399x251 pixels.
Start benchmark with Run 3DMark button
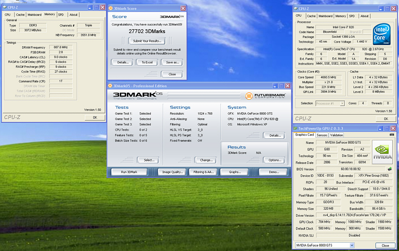coord(129,172)
